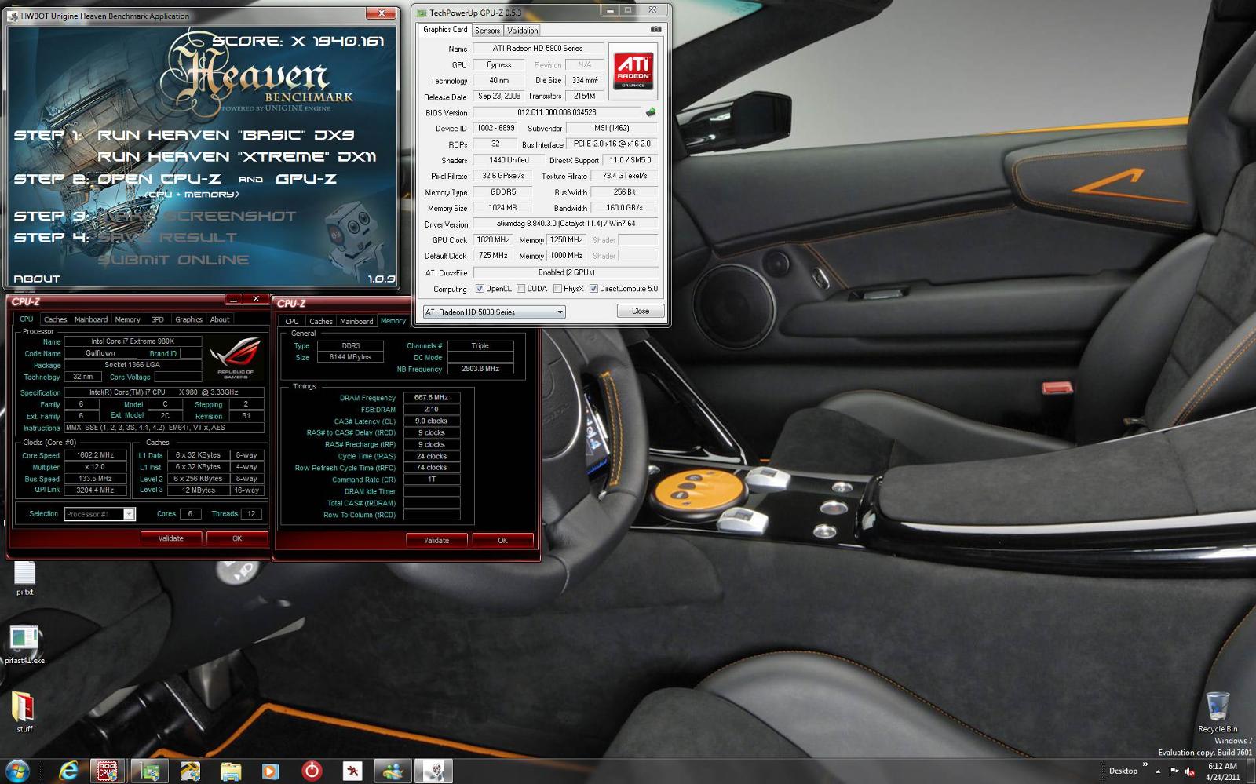This screenshot has width=1256, height=784.
Task: Click the BIOS save chip icon in GPU-Z
Action: click(651, 112)
